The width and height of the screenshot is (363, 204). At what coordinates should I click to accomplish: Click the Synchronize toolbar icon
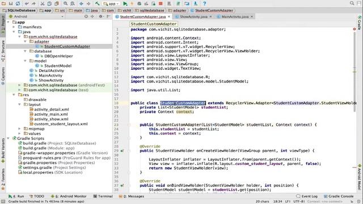pos(18,3)
